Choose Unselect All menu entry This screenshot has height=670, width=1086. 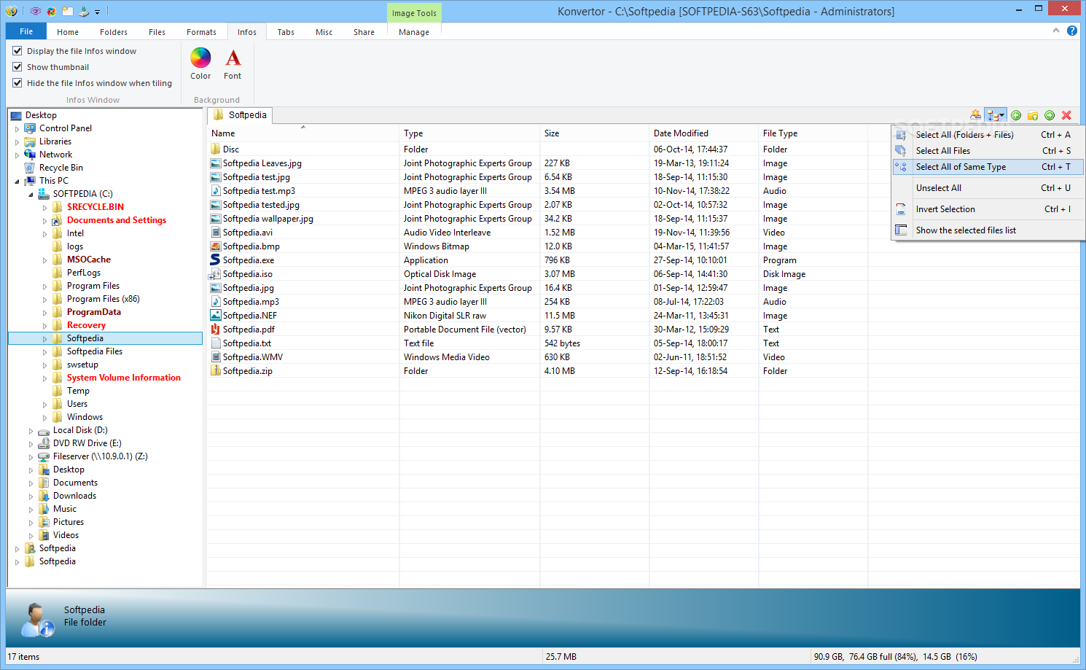pos(988,188)
